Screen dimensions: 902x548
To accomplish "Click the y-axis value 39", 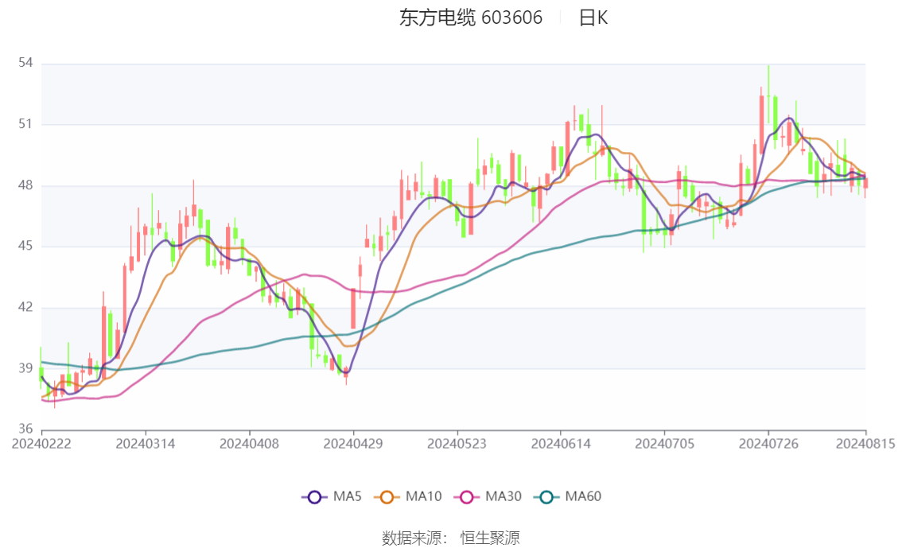I will (x=26, y=368).
